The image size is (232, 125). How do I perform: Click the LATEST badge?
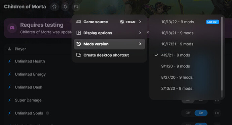tap(212, 22)
